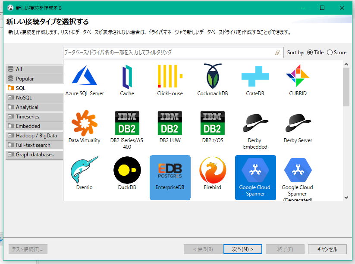Pick the EnterpriseDB Postgres icon
The height and width of the screenshot is (264, 355).
[x=170, y=171]
